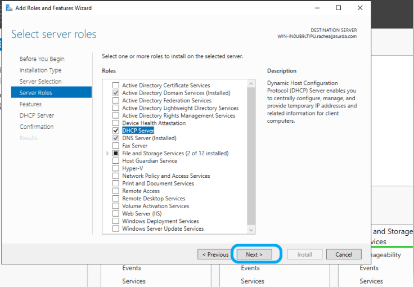The image size is (414, 287).
Task: Click the Previous button
Action: [215, 254]
